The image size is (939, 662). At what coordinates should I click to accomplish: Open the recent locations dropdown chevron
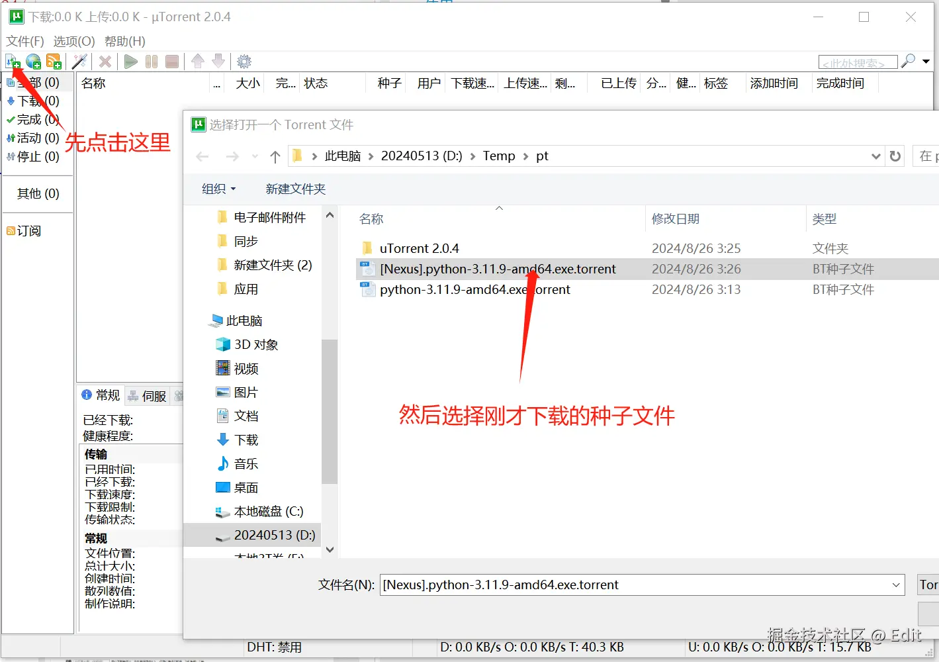255,157
